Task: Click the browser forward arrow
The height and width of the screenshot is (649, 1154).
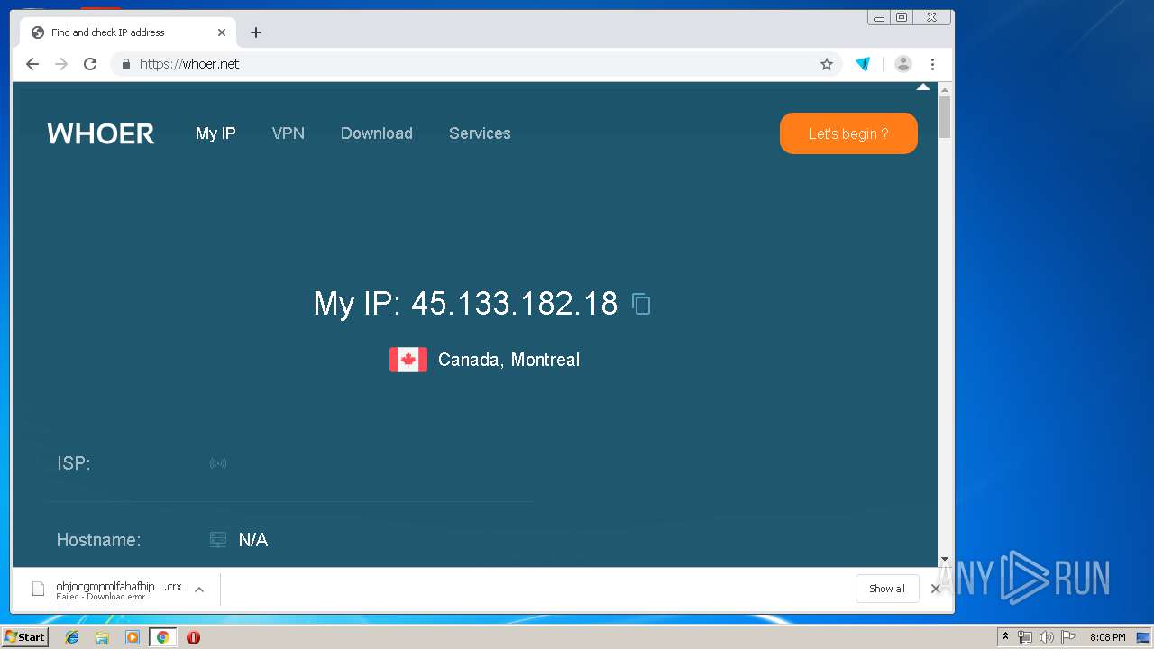Action: tap(61, 64)
